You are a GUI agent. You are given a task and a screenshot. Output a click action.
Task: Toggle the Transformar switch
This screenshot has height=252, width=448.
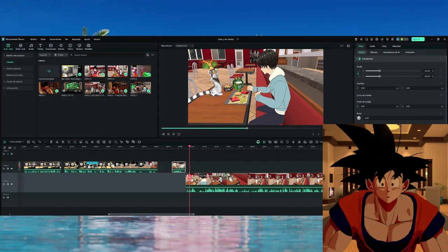point(359,59)
